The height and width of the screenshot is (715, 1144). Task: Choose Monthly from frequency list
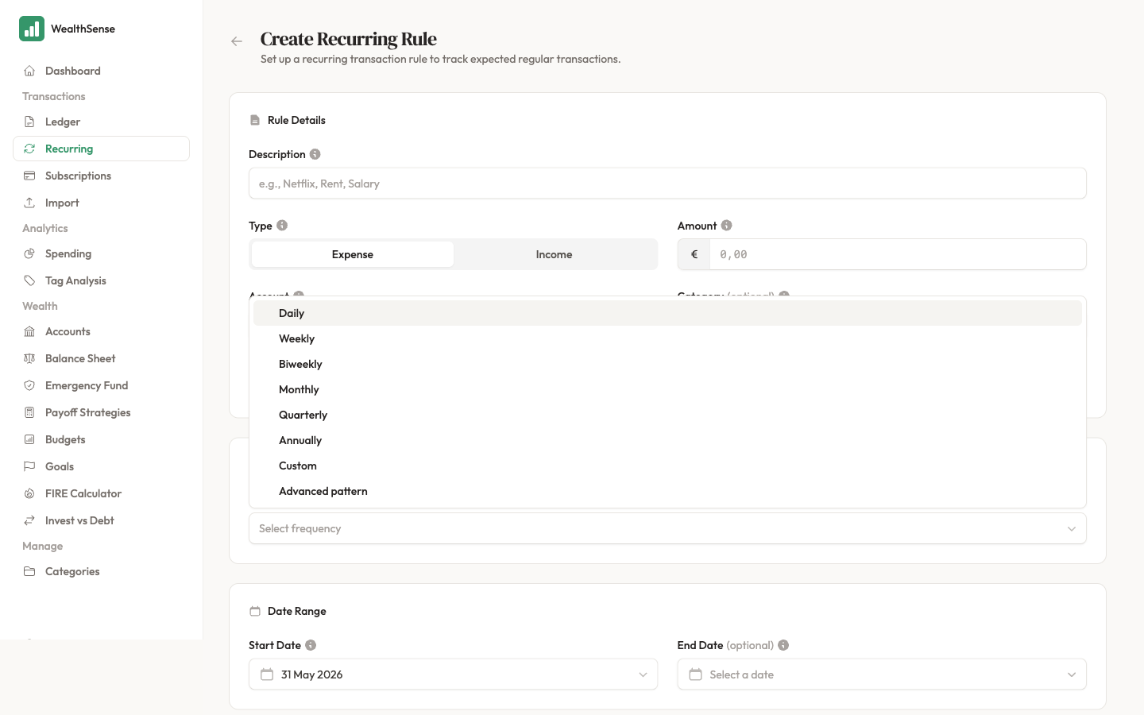click(667, 389)
